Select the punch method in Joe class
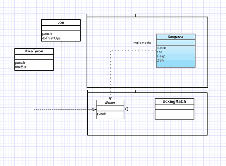226x166 pixels. pos(47,34)
